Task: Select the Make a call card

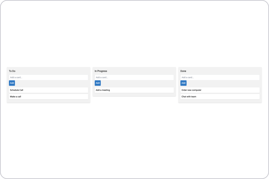Action: point(48,96)
